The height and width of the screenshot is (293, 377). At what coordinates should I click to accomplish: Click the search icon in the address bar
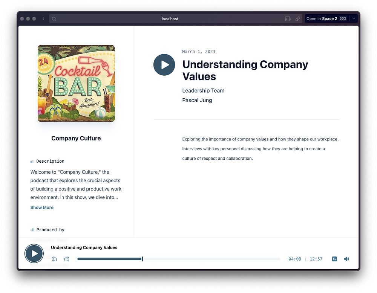pos(54,19)
